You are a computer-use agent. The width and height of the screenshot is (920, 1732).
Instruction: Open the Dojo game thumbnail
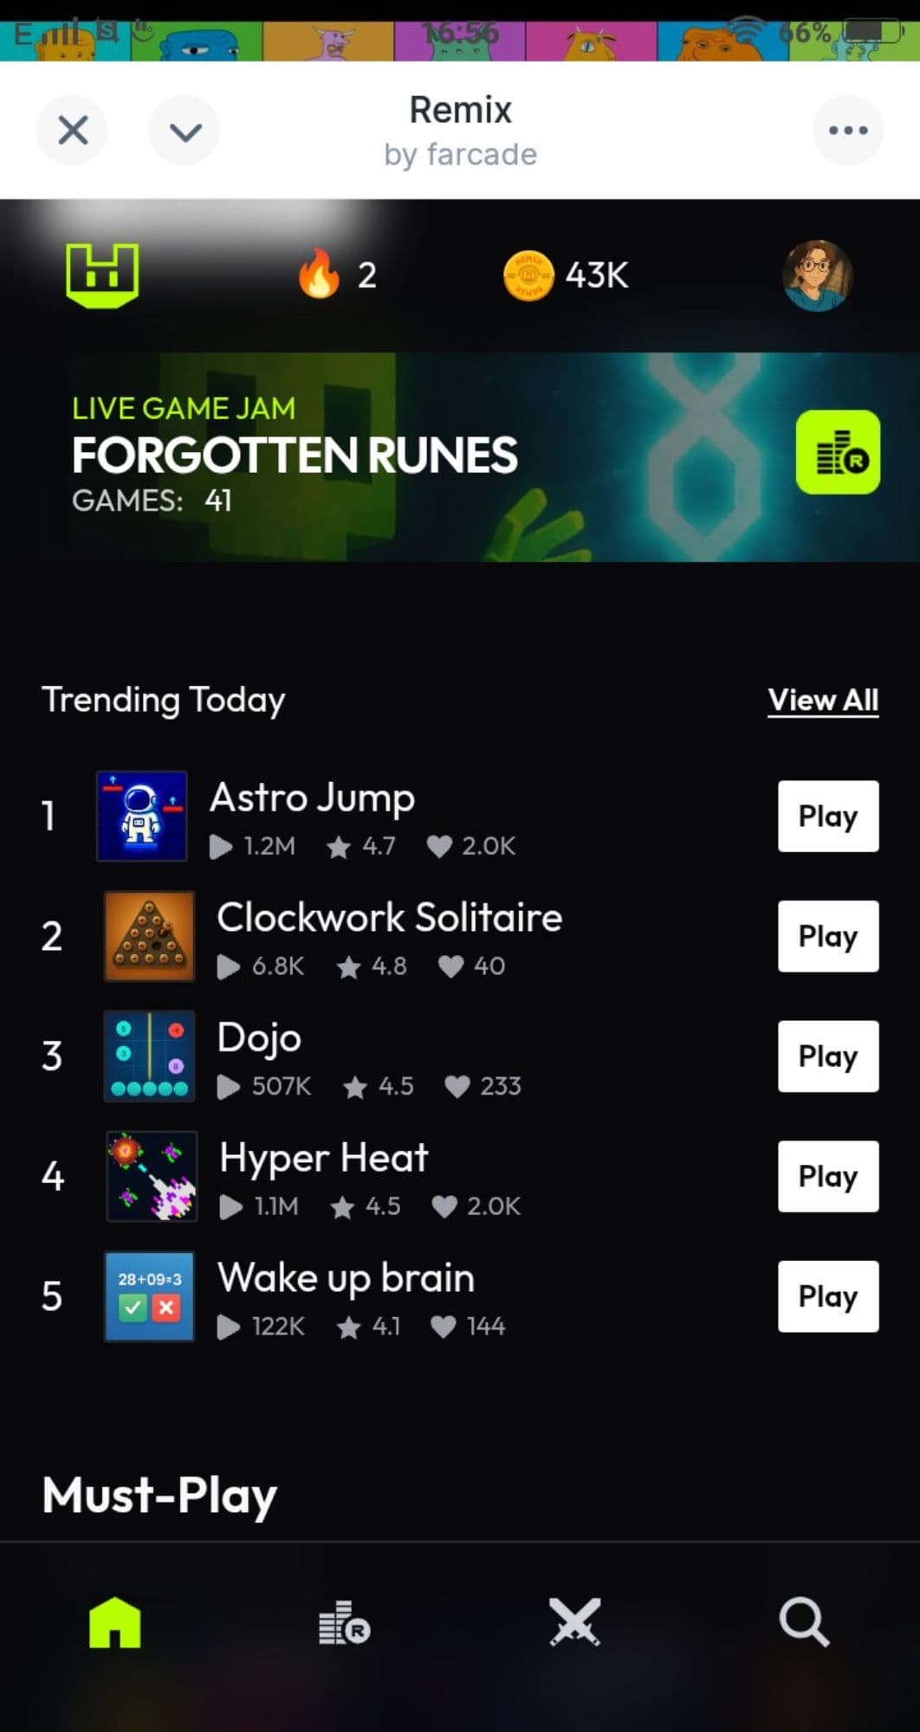pyautogui.click(x=149, y=1056)
